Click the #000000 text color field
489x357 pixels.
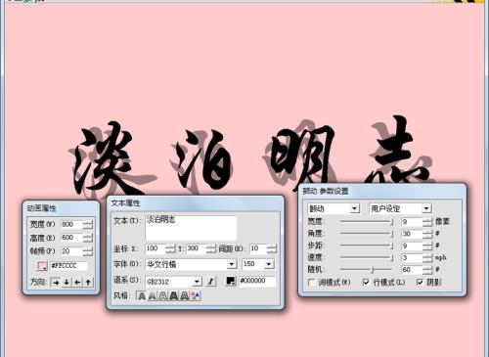click(x=257, y=281)
